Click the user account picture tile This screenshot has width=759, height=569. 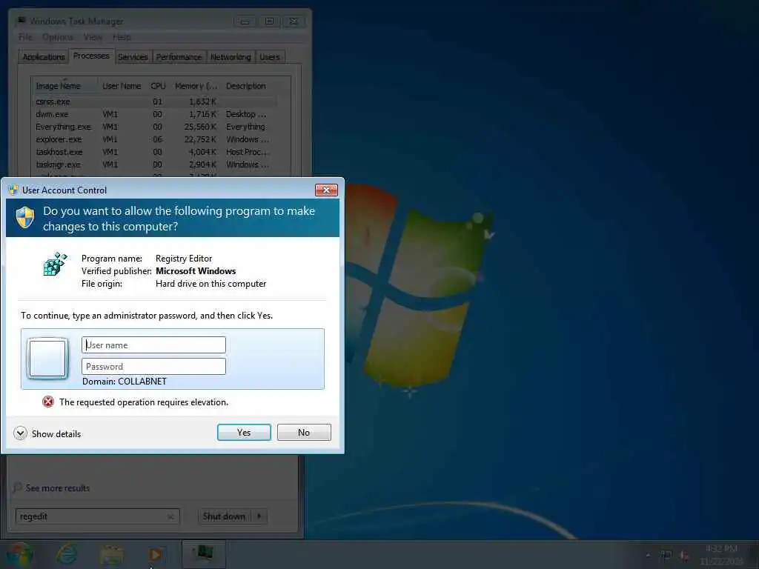[x=47, y=359]
